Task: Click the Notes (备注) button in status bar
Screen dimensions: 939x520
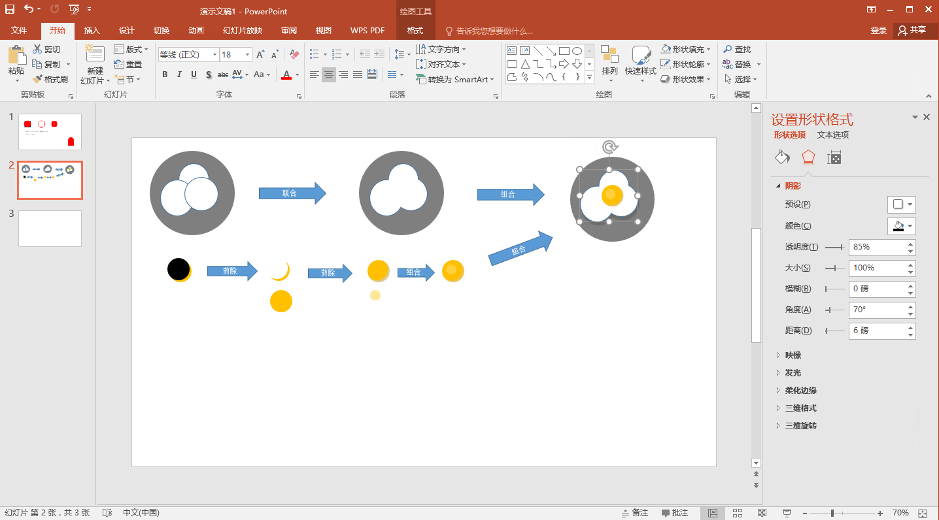Action: pos(635,513)
